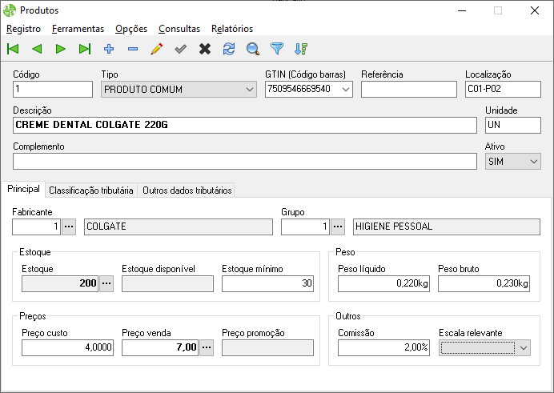The width and height of the screenshot is (554, 393).
Task: Apply filter using the funnel icon
Action: click(277, 49)
